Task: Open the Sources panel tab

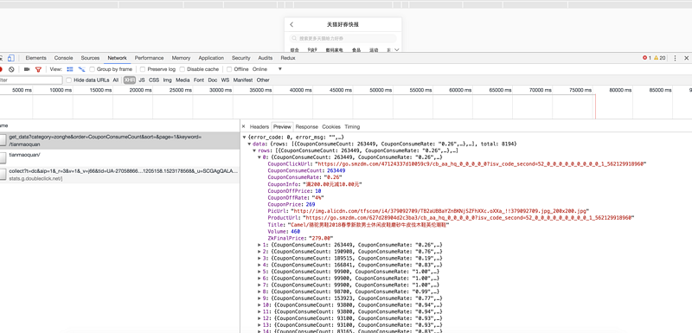Action: 90,58
